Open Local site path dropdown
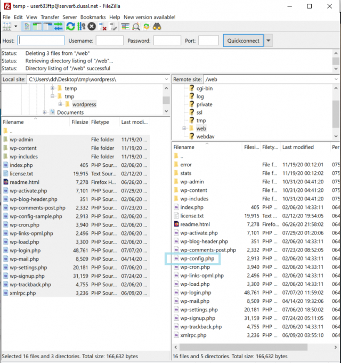This screenshot has width=341, height=363. pos(166,79)
